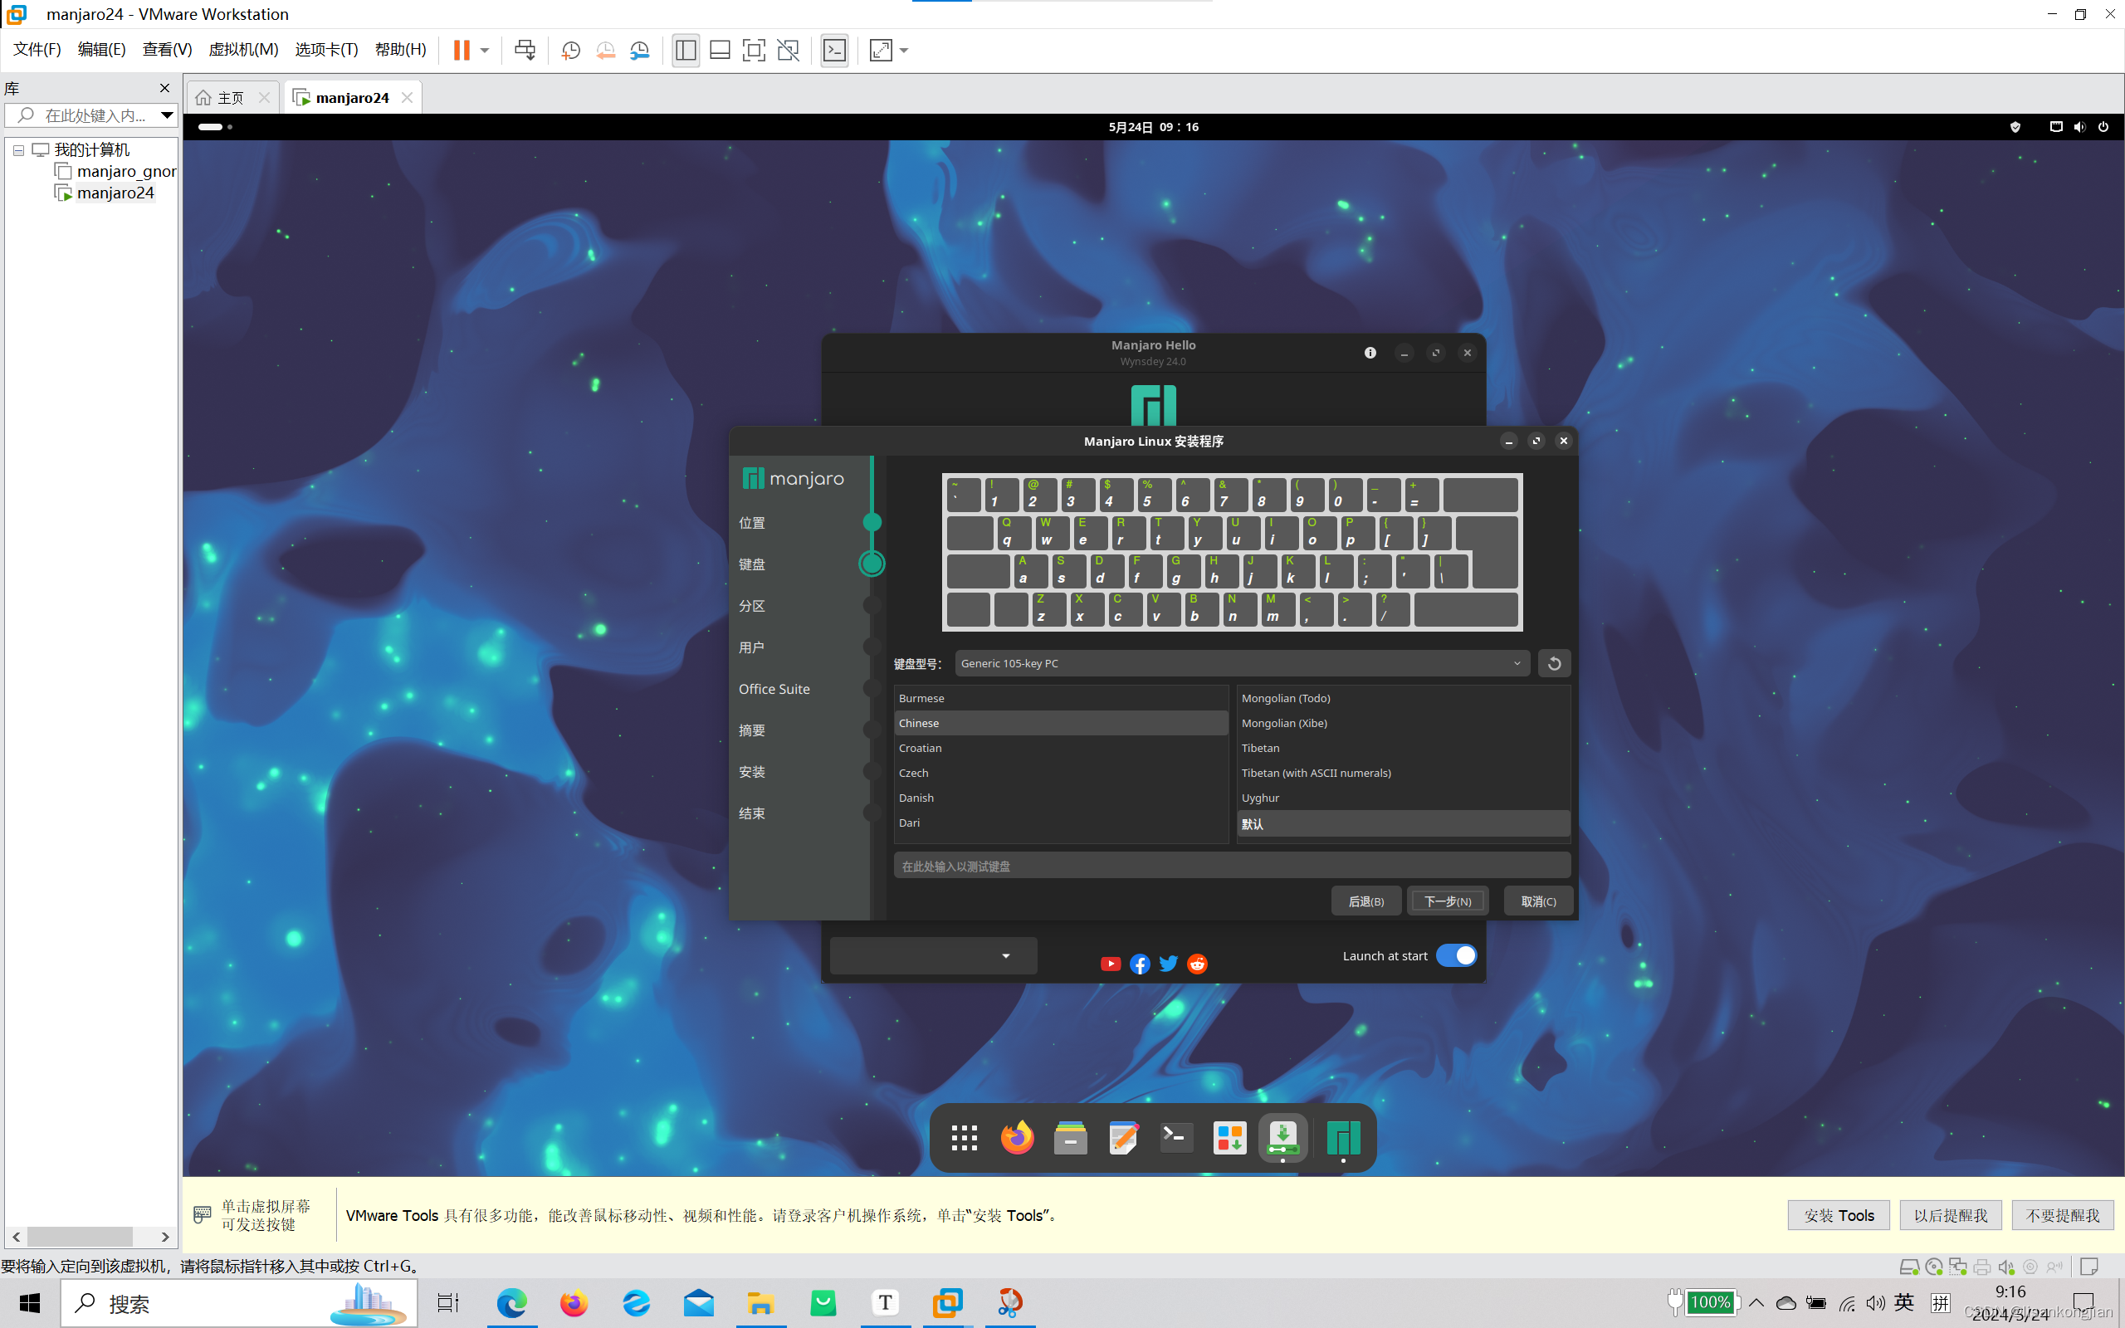Select Chinese keyboard layout
The image size is (2125, 1328).
click(x=1061, y=723)
